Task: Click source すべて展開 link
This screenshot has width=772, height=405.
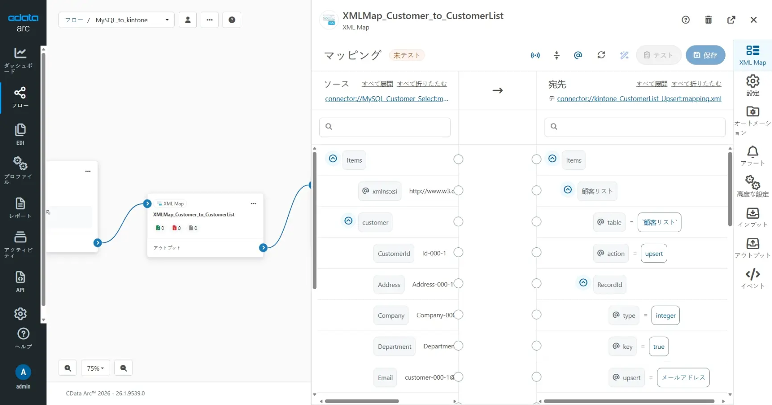Action: click(x=377, y=84)
